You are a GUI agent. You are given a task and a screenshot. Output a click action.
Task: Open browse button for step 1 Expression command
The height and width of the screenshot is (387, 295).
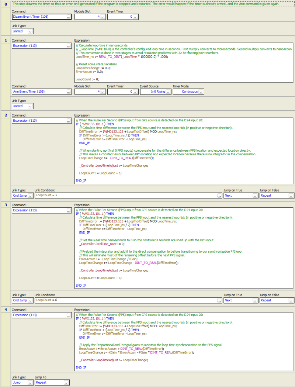[x=69, y=46]
